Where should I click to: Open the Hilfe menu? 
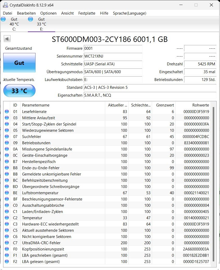point(104,13)
